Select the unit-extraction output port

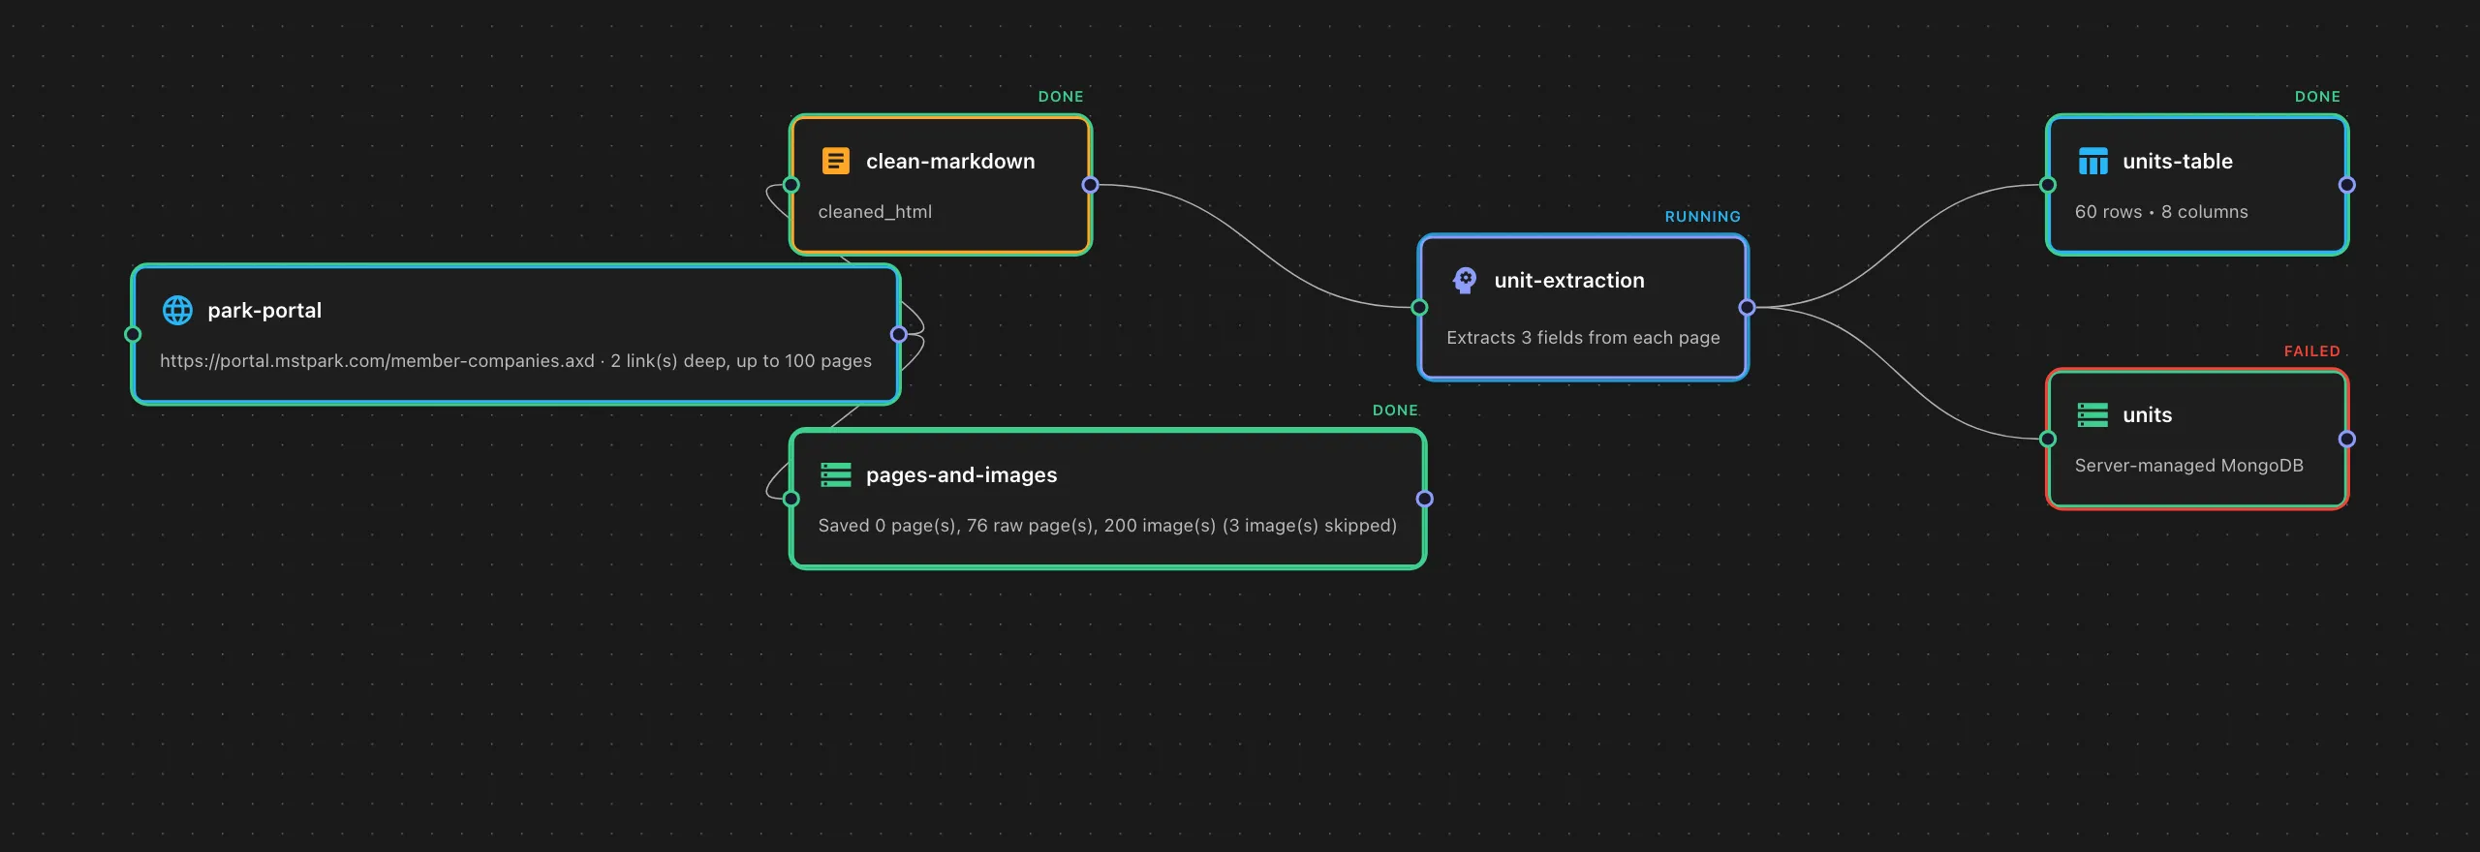click(x=1748, y=308)
